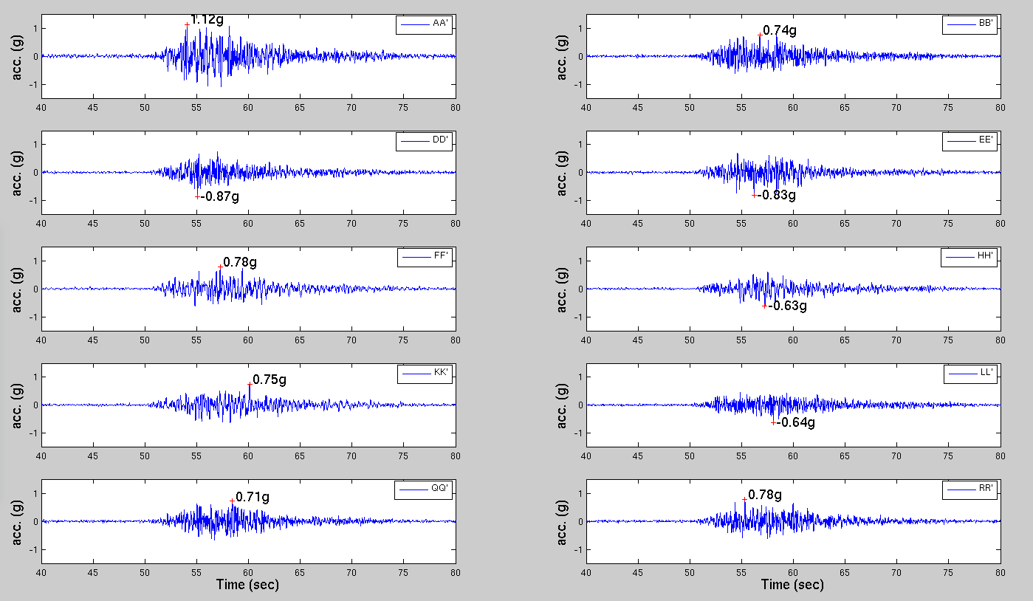Click the red peak marker in KK' plot
This screenshot has height=601, width=1033.
tap(250, 384)
